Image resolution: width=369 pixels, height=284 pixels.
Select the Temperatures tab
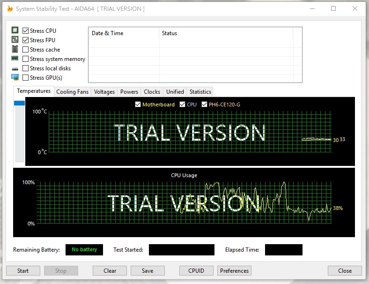coord(34,91)
